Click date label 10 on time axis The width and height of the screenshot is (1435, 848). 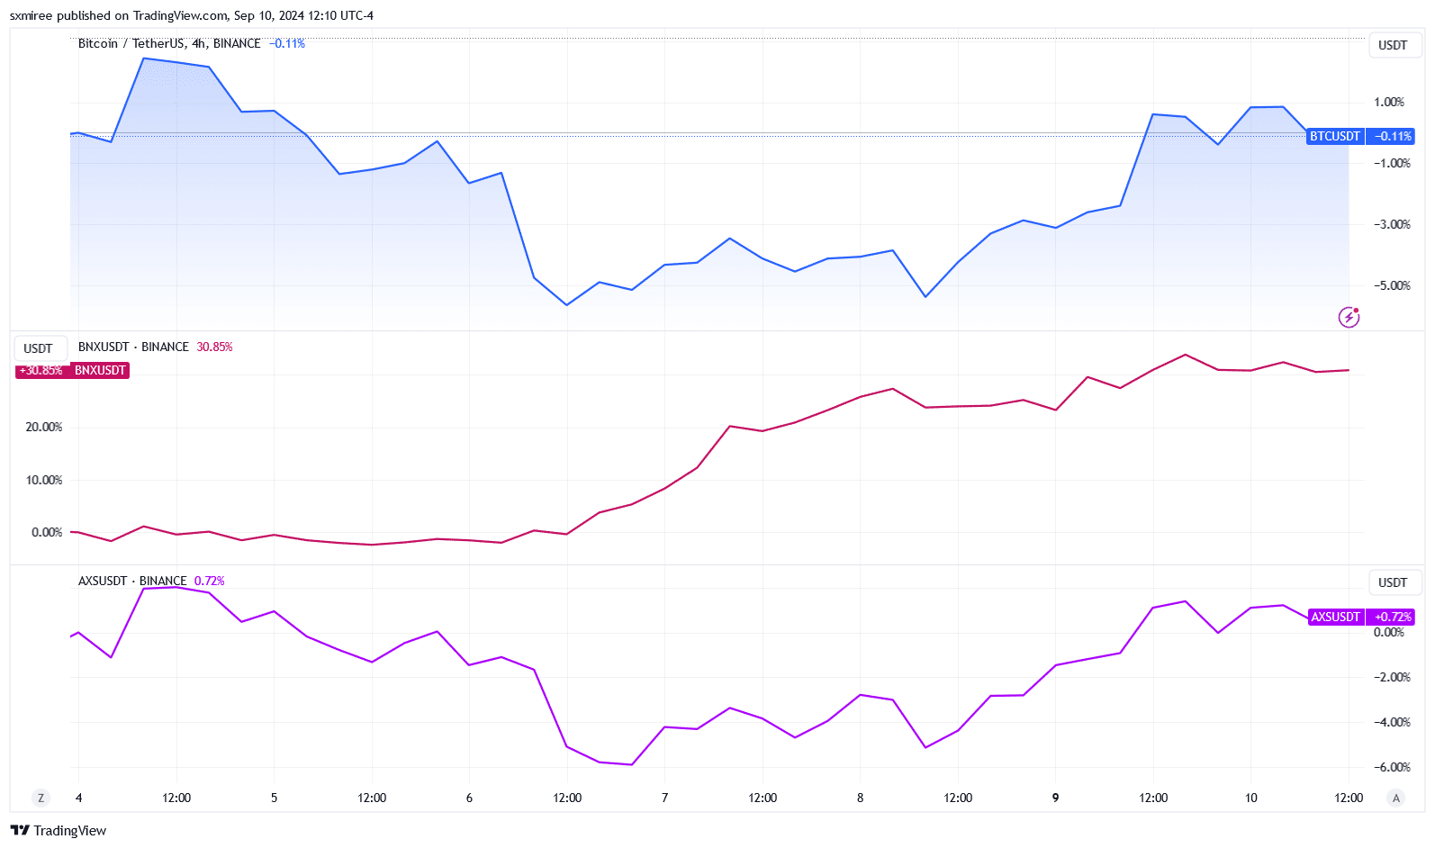coord(1250,798)
